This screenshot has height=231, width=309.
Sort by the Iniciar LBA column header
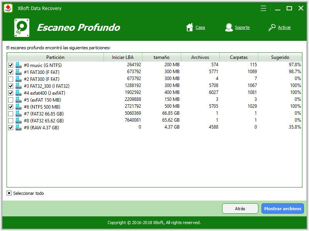tap(123, 57)
